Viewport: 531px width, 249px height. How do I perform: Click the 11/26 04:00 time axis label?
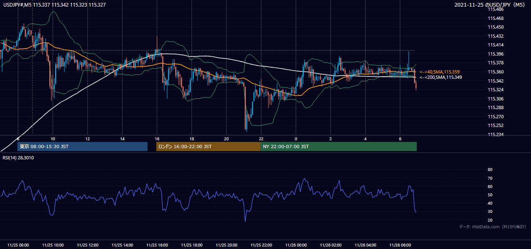point(365,245)
